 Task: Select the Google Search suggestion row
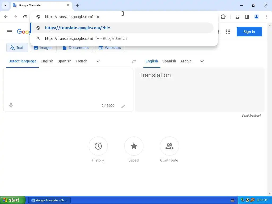point(122,39)
